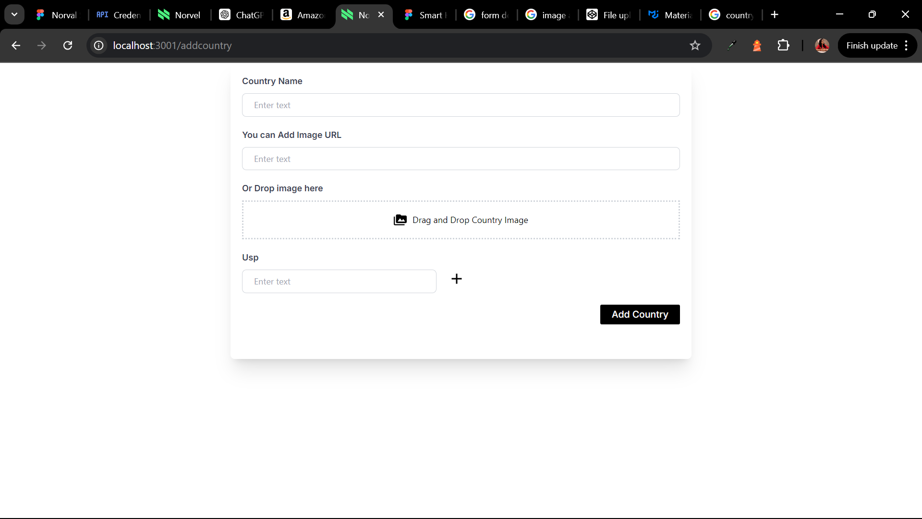The height and width of the screenshot is (519, 922).
Task: Open Chrome three-dot menu
Action: tap(906, 45)
